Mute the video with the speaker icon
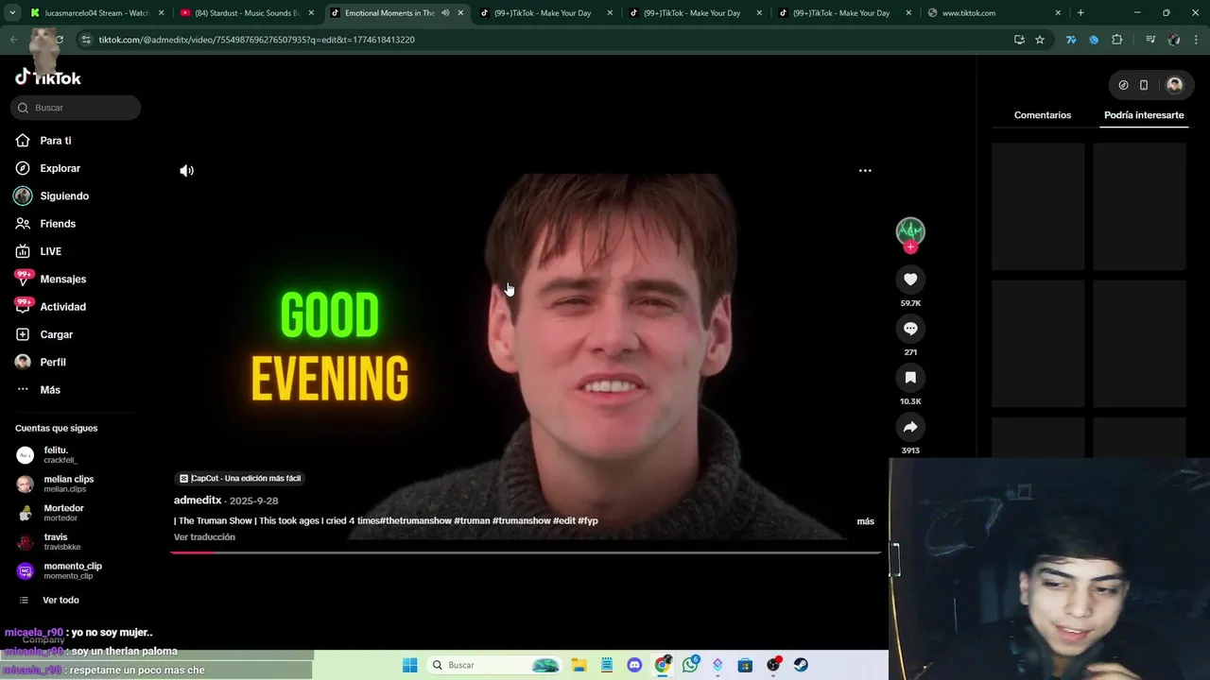The image size is (1210, 680). pyautogui.click(x=187, y=171)
